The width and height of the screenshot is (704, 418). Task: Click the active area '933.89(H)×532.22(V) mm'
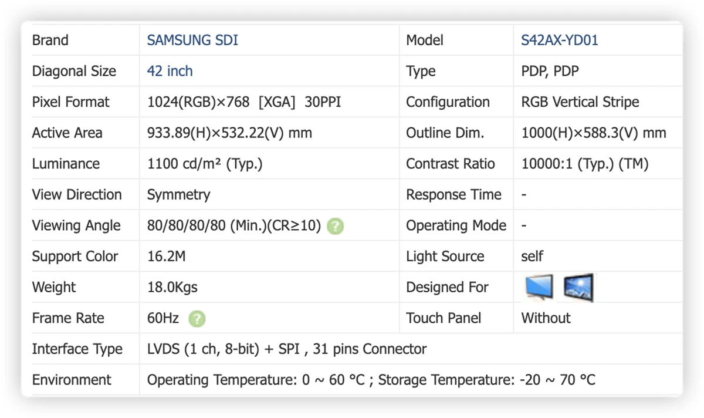[x=229, y=133]
